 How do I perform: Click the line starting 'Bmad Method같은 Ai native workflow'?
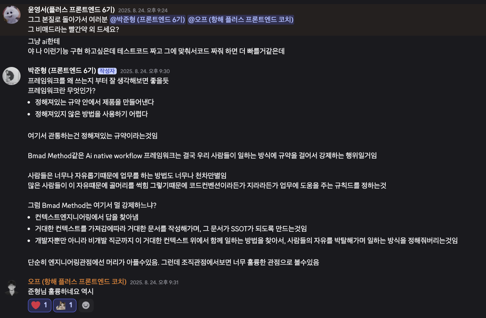203,156
